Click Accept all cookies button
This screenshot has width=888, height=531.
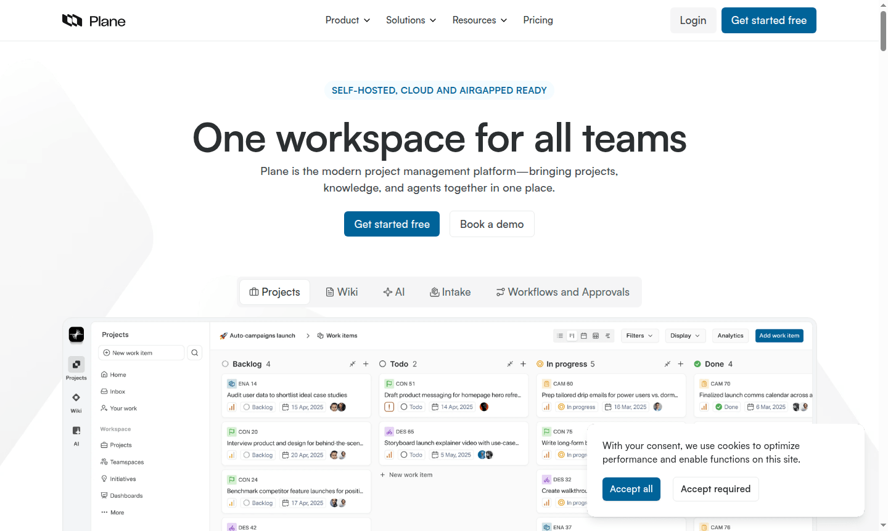coord(631,489)
